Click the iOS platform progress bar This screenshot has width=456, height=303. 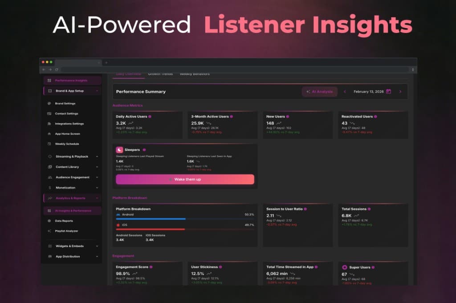coord(185,229)
